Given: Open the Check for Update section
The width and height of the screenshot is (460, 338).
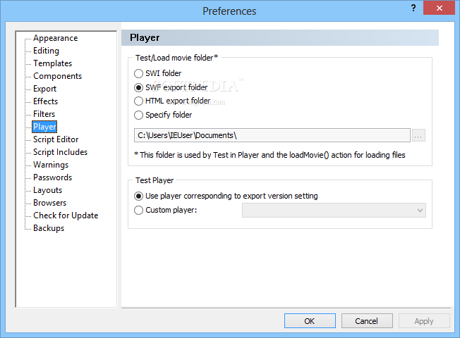Looking at the screenshot, I should 66,215.
